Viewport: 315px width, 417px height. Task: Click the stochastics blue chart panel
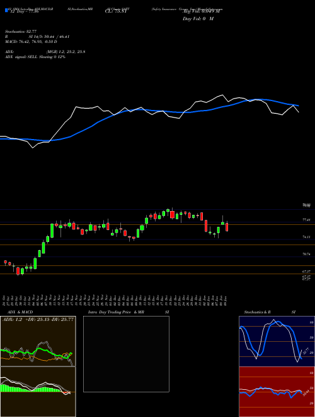[x=277, y=341]
